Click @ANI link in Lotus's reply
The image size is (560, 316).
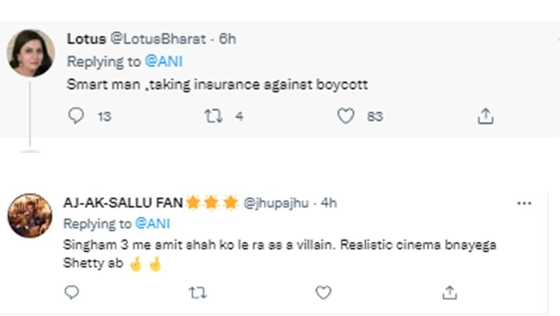[163, 62]
